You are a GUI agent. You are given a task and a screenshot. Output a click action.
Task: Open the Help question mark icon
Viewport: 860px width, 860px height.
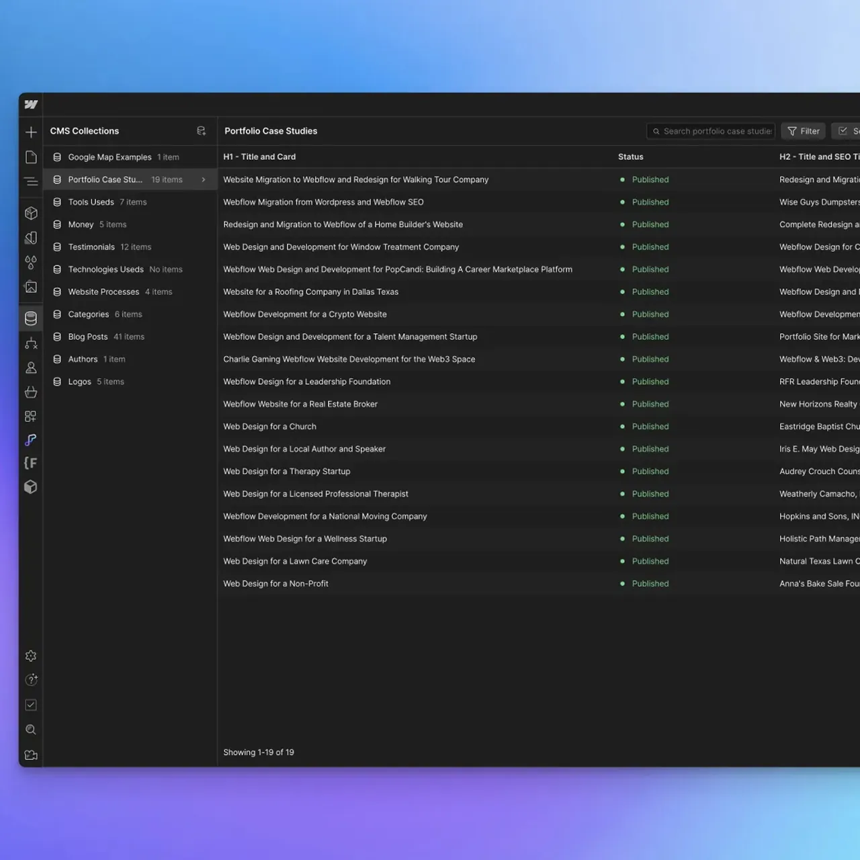(x=31, y=680)
